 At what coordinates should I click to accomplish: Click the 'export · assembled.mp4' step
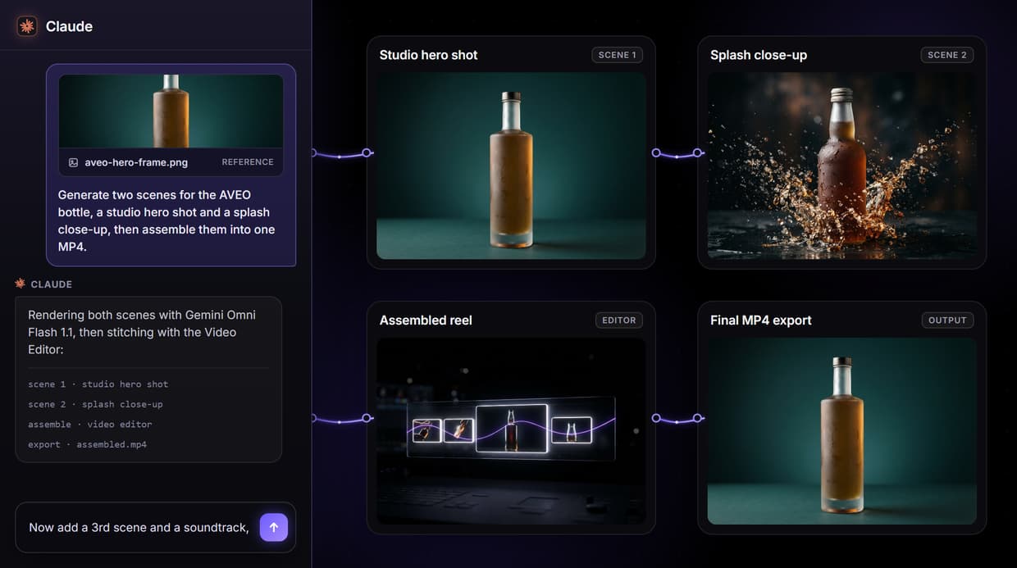(x=87, y=444)
